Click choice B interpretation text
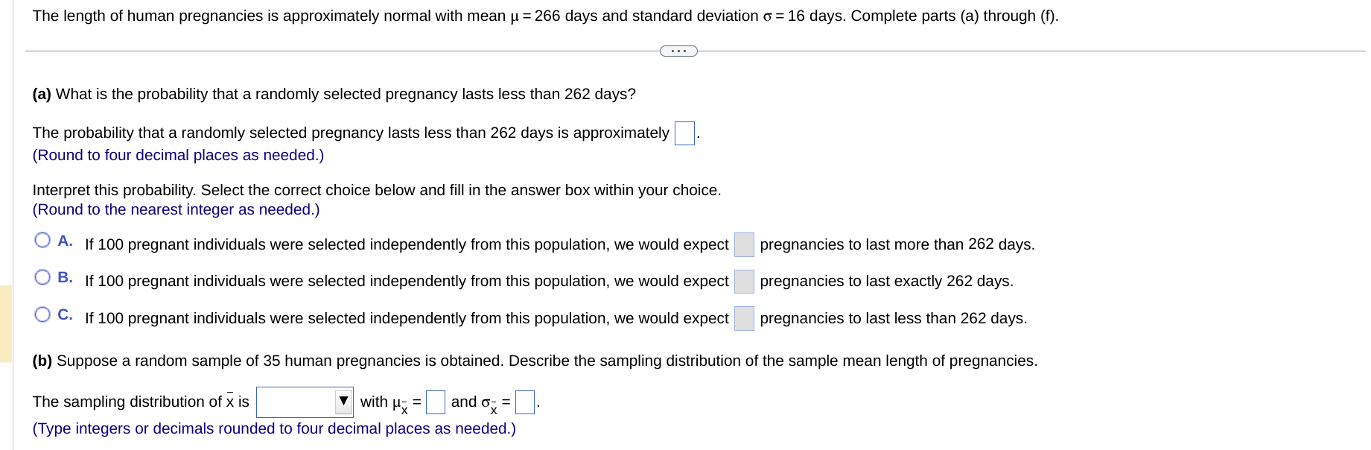 pyautogui.click(x=406, y=282)
